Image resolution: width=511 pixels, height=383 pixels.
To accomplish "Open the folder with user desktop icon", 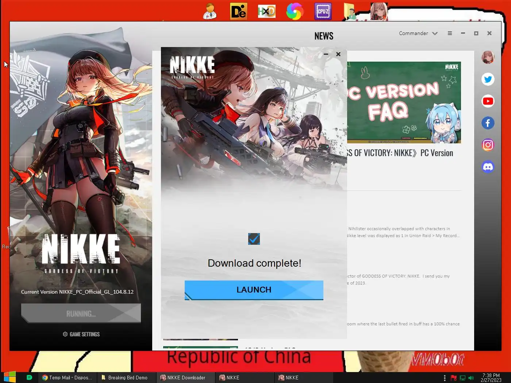I will [350, 11].
